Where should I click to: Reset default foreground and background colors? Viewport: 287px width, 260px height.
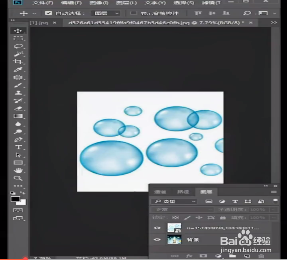pos(13,193)
